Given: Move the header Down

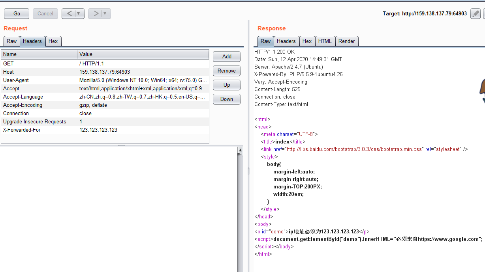Looking at the screenshot, I should pos(227,99).
